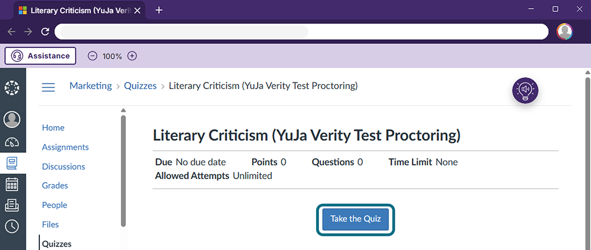The width and height of the screenshot is (591, 250).
Task: Go to the Dashboard gauge icon
Action: (12, 142)
